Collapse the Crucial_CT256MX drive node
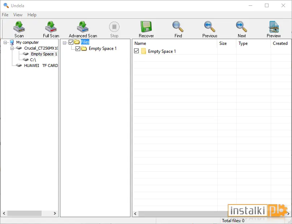Screen dimensions: 292x224 [x=12, y=48]
